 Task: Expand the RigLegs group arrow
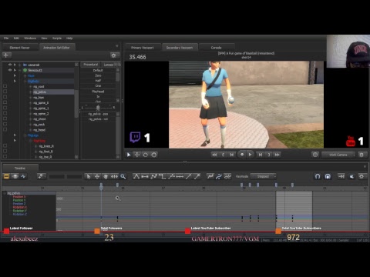[x=15, y=135]
